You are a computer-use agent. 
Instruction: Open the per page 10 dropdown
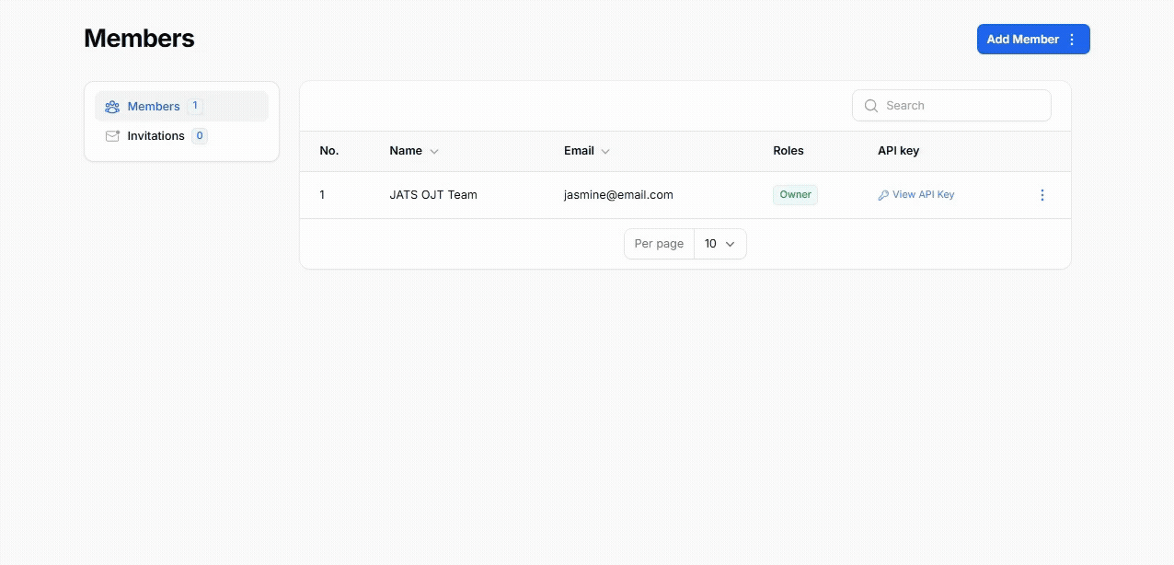719,244
